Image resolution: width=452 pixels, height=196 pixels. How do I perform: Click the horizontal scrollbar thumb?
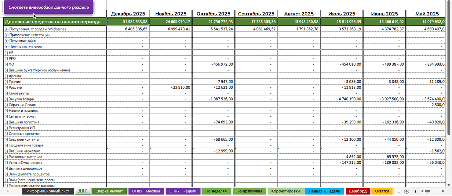point(428,191)
